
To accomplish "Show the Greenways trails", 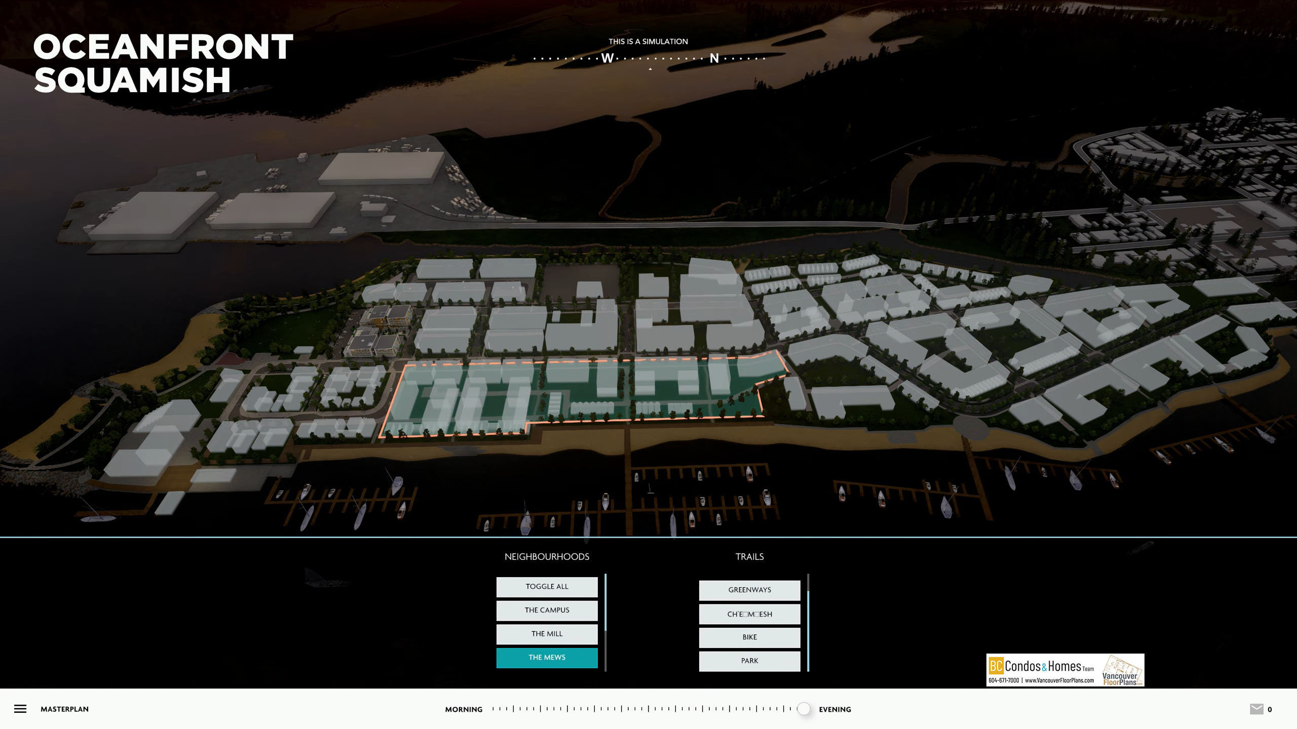I will (x=750, y=590).
